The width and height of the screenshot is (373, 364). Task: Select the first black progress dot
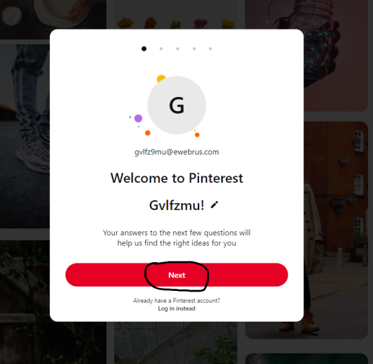144,48
